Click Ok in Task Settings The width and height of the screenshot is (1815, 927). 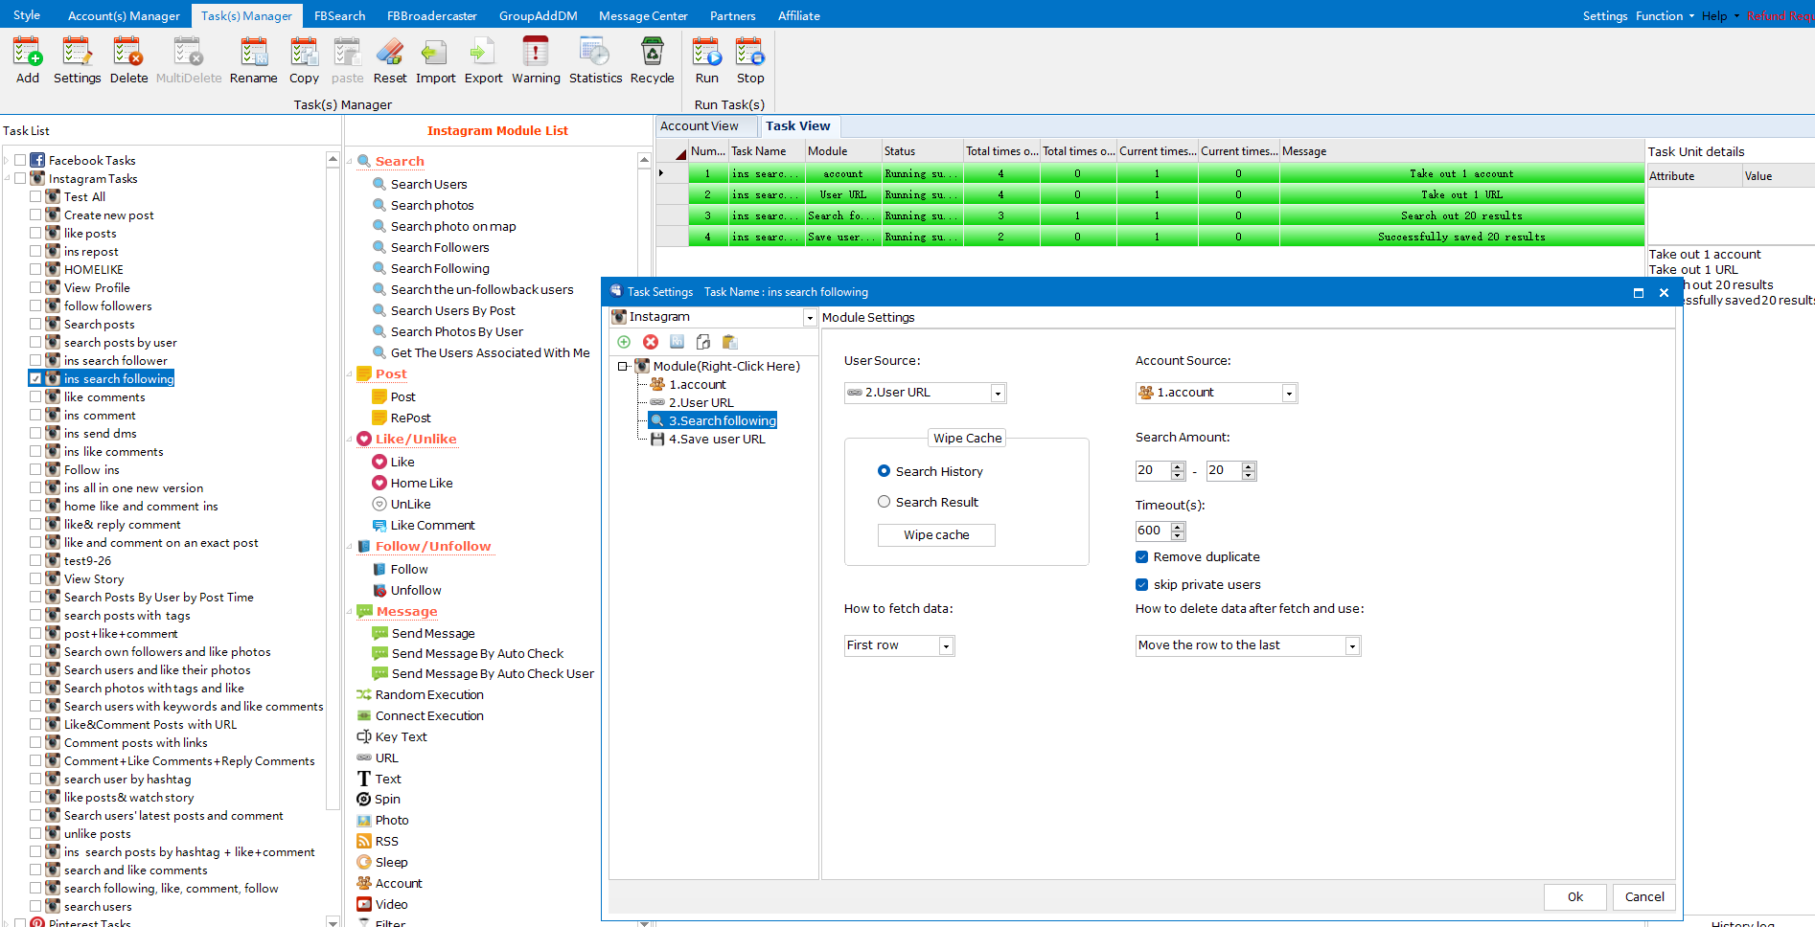(1575, 896)
